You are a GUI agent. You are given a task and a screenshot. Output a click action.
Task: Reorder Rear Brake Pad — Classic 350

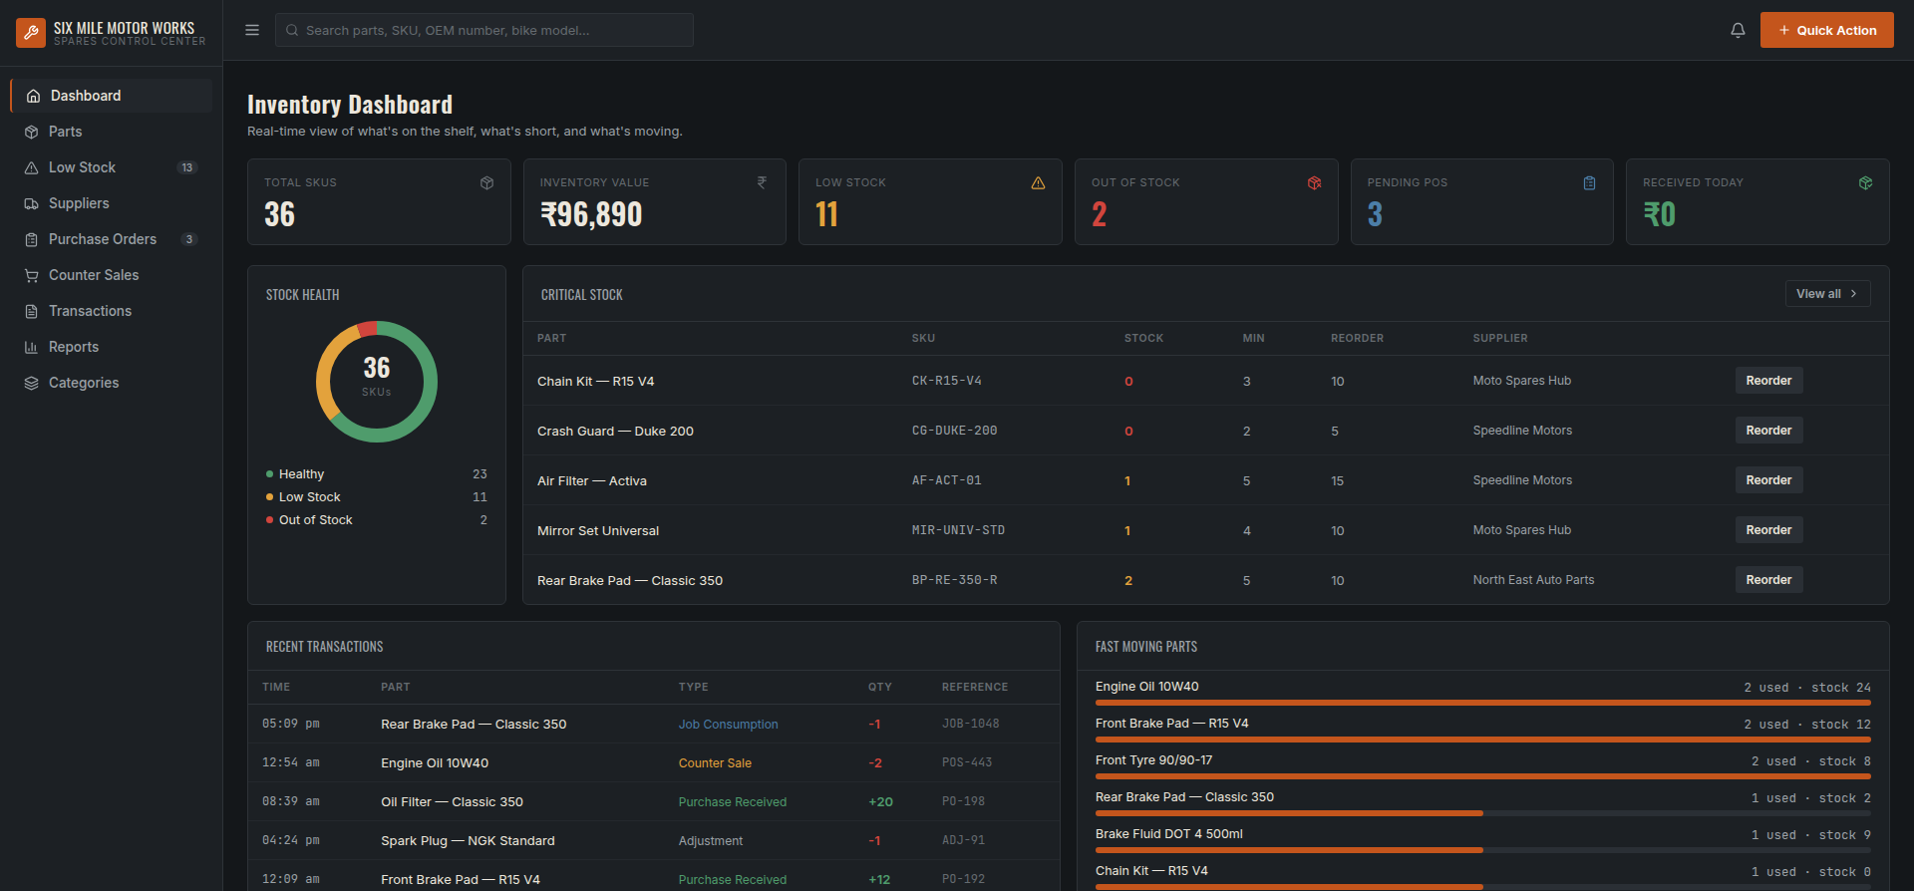[x=1768, y=580]
